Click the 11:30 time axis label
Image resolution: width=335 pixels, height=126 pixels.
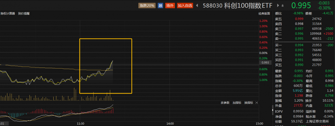(80, 123)
